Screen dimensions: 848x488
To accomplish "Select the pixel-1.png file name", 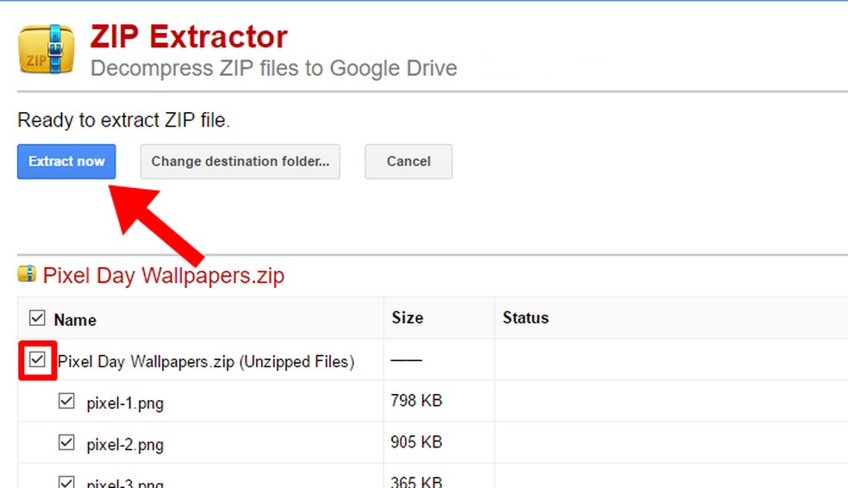I will coord(125,404).
